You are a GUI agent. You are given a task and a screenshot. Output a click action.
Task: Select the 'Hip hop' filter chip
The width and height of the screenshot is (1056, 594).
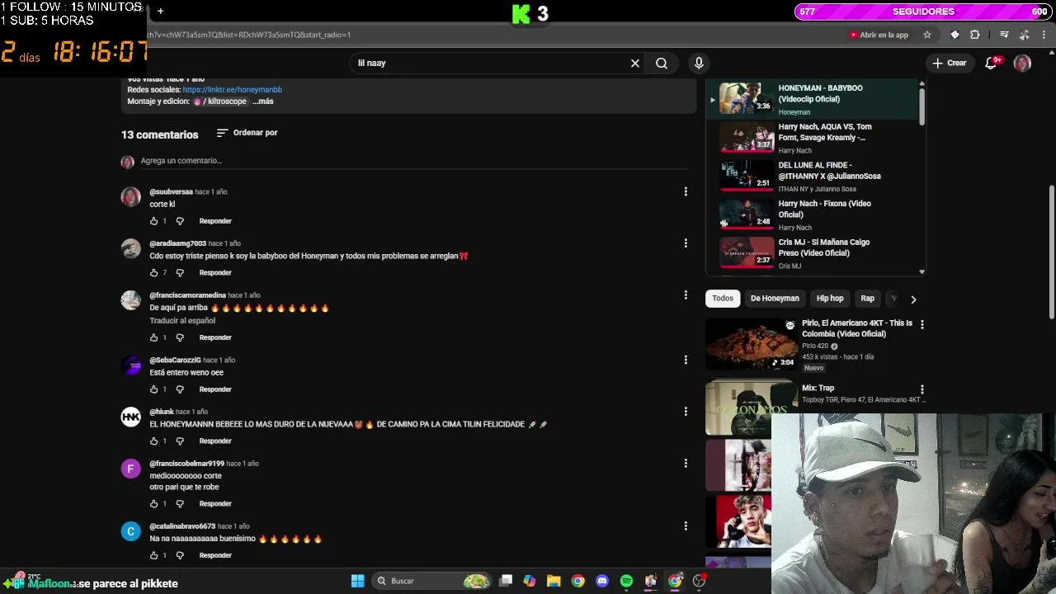coord(830,299)
